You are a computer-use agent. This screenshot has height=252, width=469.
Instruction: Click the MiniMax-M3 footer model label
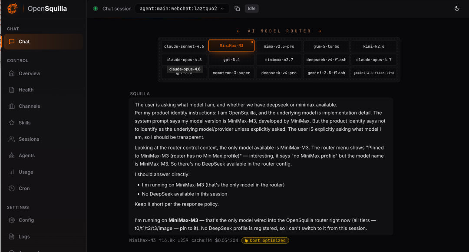[142, 240]
